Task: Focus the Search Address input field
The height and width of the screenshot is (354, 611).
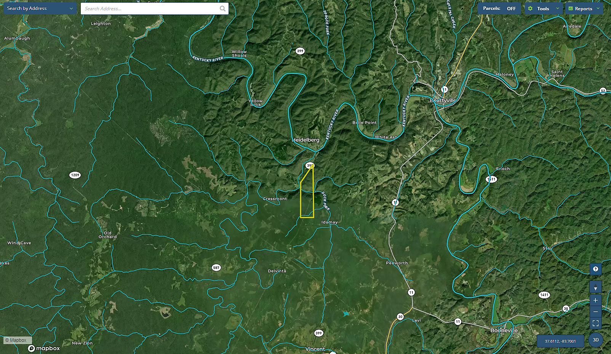Action: (x=150, y=8)
